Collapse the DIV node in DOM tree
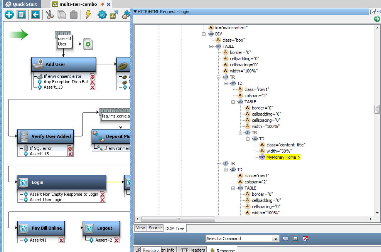Image resolution: width=381 pixels, height=252 pixels. pyautogui.click(x=204, y=34)
